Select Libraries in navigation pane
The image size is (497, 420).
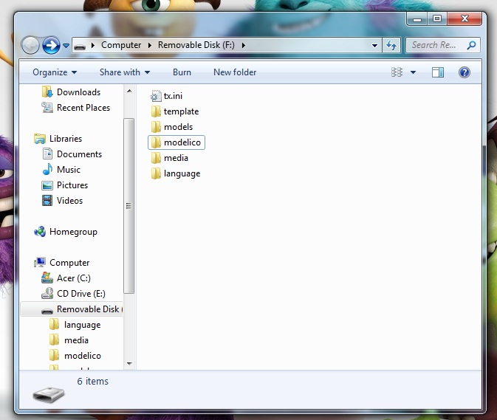[x=66, y=139]
